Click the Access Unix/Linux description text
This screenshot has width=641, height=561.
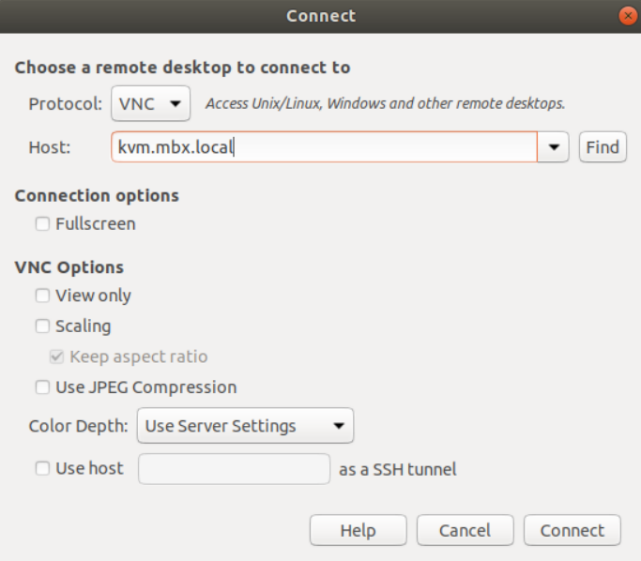point(386,103)
